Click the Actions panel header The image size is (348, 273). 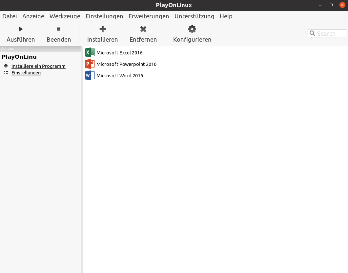40,49
